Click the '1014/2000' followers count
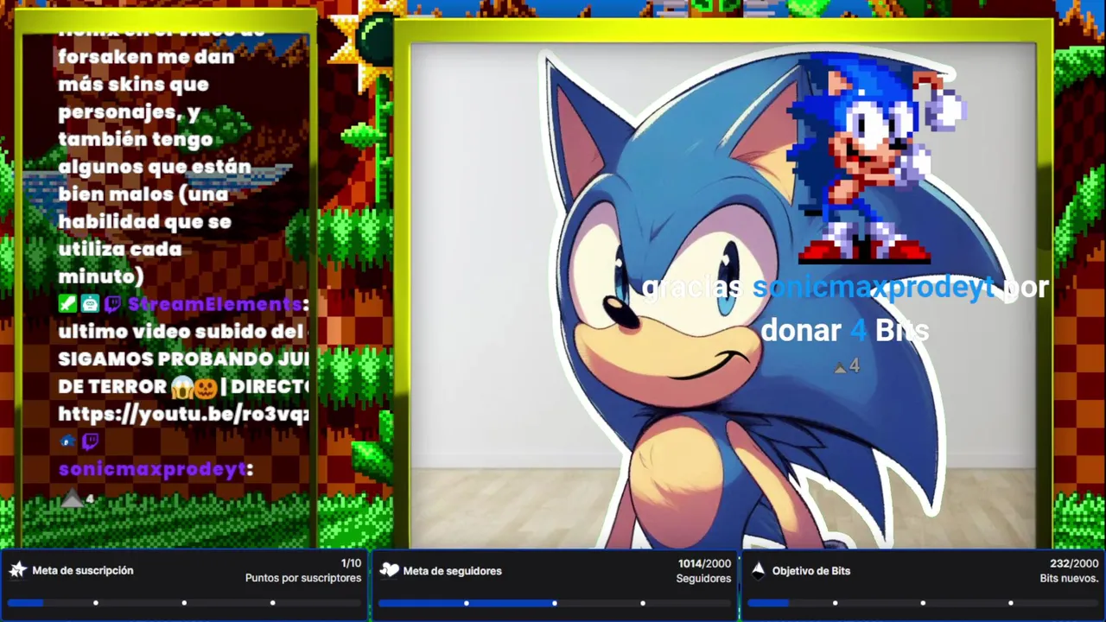This screenshot has width=1106, height=622. (705, 563)
